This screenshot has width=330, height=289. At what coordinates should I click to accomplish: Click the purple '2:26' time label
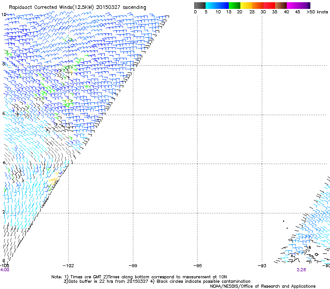301,270
